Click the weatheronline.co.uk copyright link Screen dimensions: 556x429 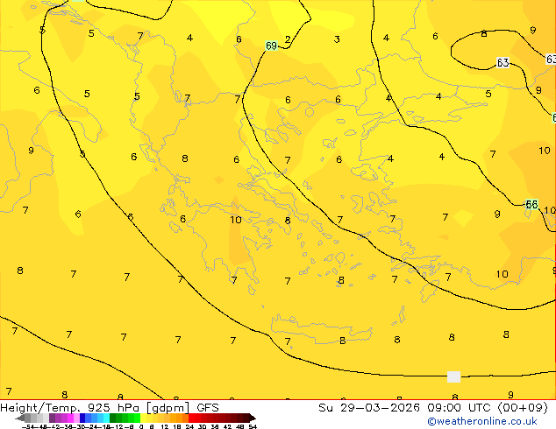(482, 421)
